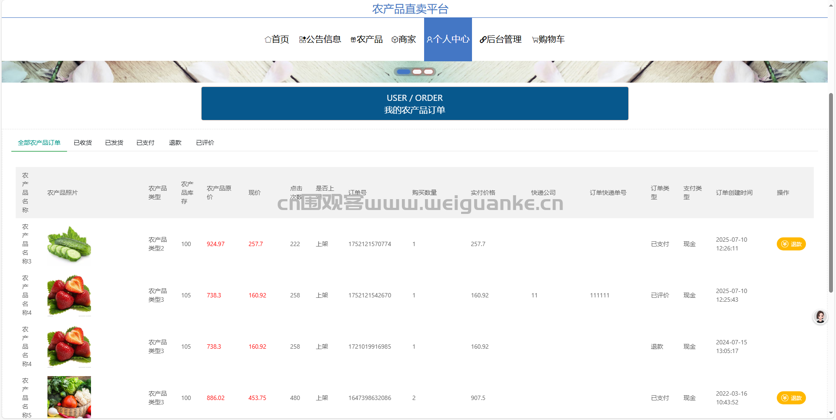Refund order 1752121570774 with 退款 button
This screenshot has height=420, width=836.
tap(791, 244)
